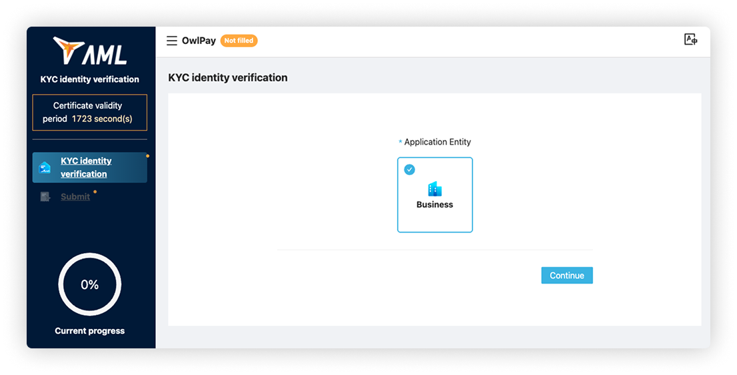Screen dimensions: 737x375
Task: Click the 0% progress circle
Action: click(x=90, y=285)
